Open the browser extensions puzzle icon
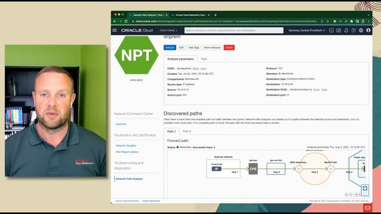This screenshot has width=381, height=214. (352, 21)
